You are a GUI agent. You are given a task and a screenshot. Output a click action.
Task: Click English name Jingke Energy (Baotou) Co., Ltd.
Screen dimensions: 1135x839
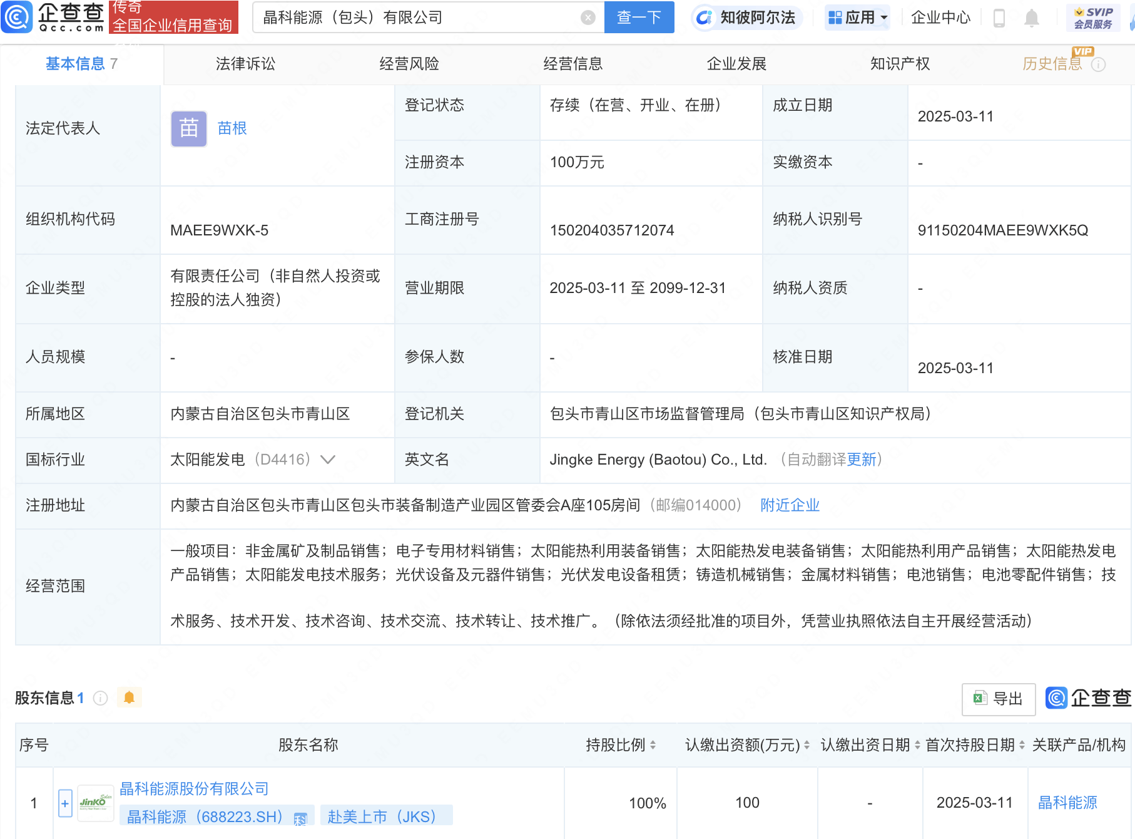[658, 460]
